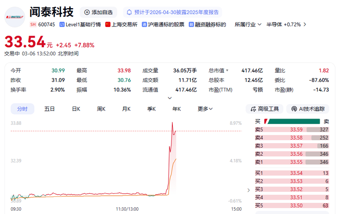Image resolution: width=338 pixels, height=214 pixels.
Task: Click the China flag icon
Action: [x=108, y=25]
